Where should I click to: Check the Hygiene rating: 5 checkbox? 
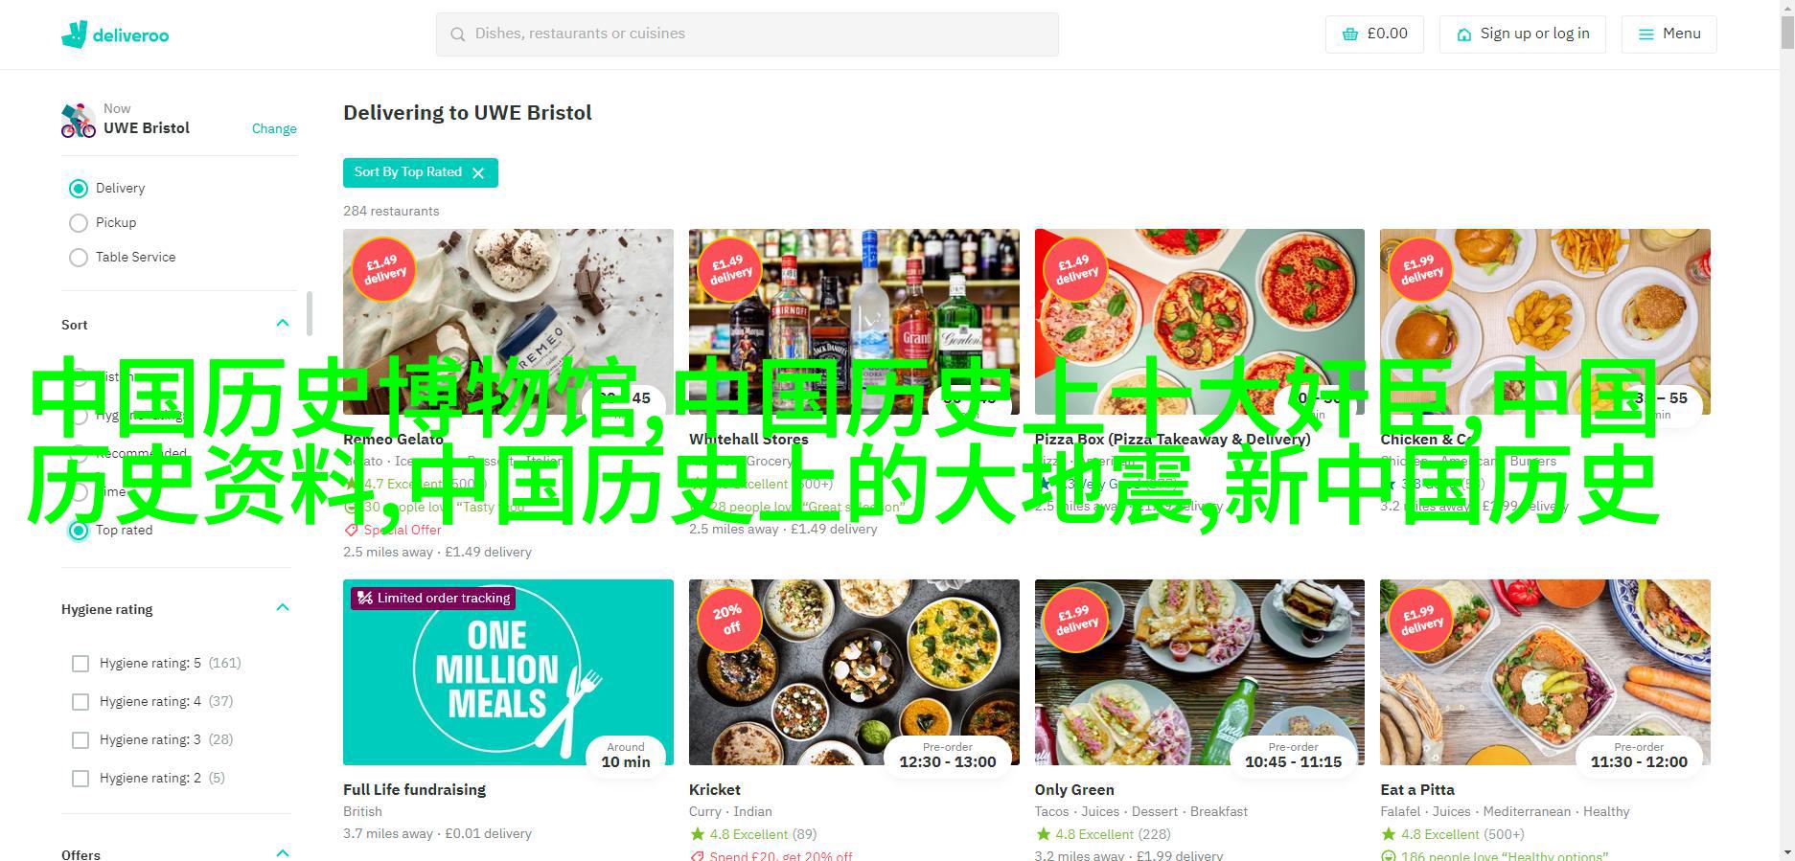pyautogui.click(x=81, y=664)
